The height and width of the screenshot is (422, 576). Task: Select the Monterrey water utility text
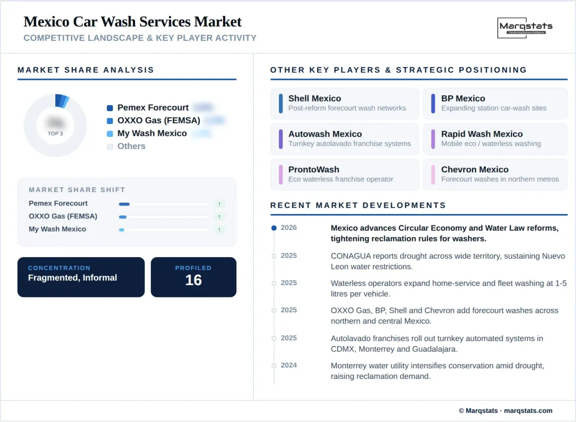click(x=438, y=371)
